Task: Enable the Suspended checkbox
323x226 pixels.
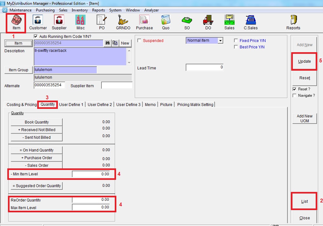Action: point(139,41)
